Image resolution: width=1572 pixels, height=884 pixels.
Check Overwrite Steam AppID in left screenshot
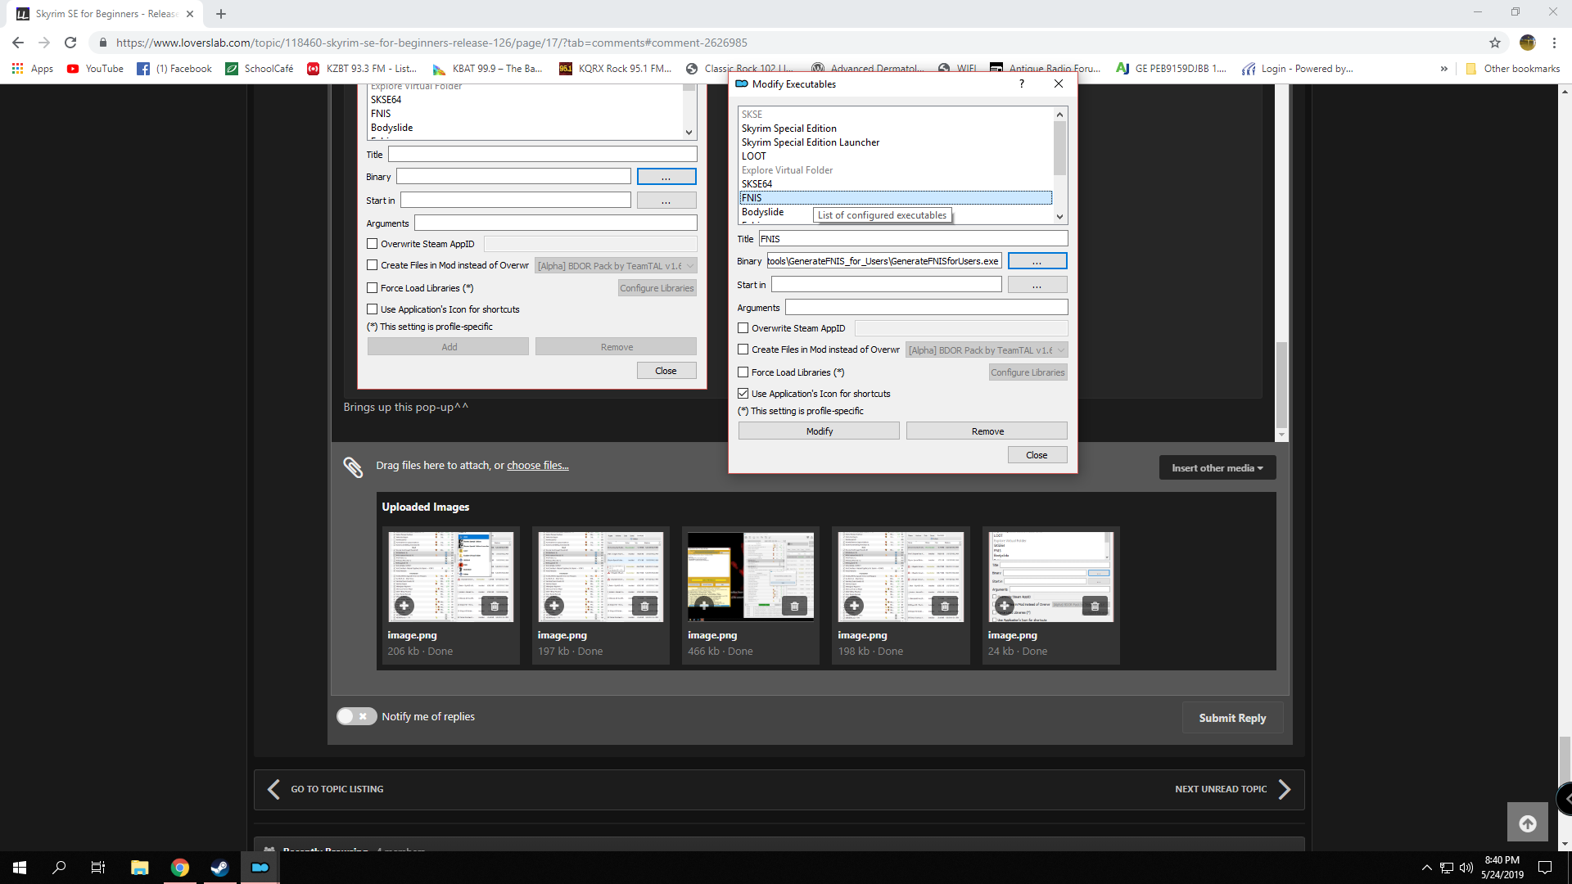[372, 244]
